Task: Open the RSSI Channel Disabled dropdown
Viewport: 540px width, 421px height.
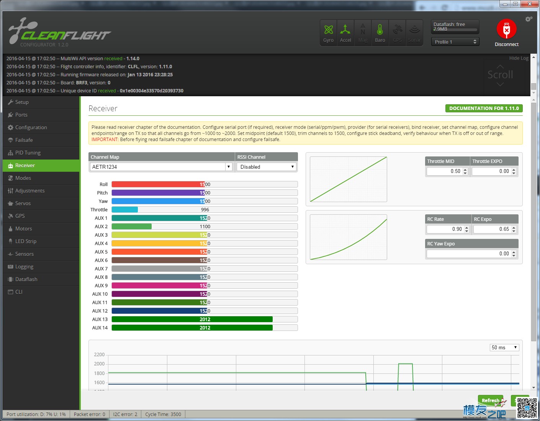Action: [266, 167]
